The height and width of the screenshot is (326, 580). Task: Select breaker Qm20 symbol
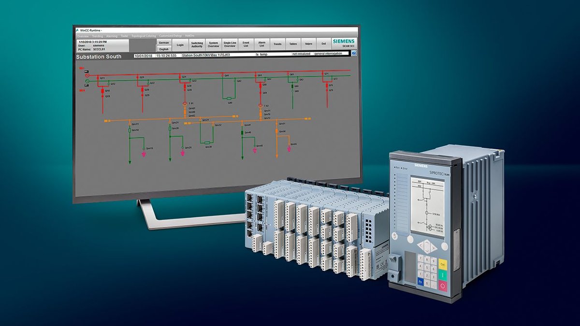tap(170, 128)
